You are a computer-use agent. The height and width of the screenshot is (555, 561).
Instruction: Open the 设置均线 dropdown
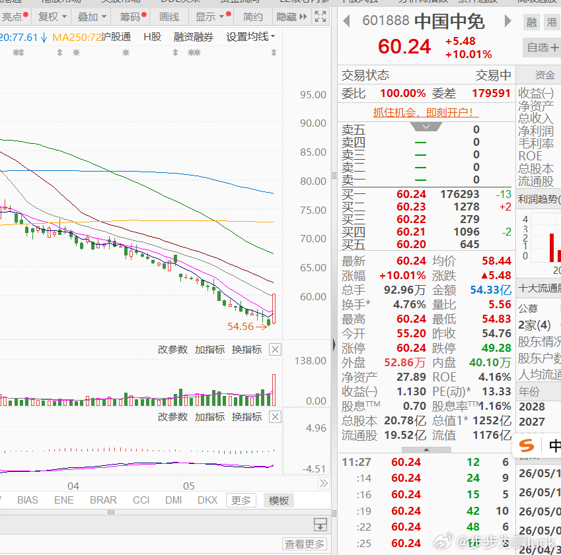coord(250,36)
